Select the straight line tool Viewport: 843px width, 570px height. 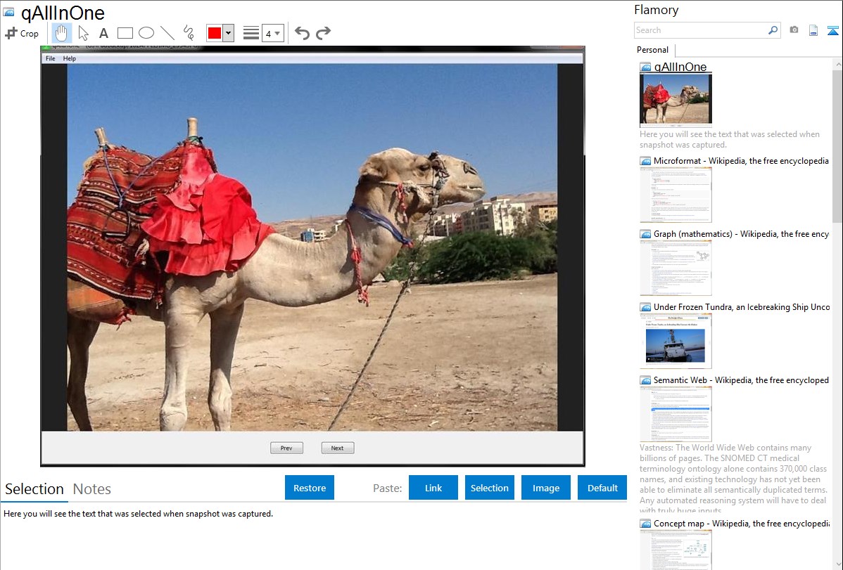point(167,33)
